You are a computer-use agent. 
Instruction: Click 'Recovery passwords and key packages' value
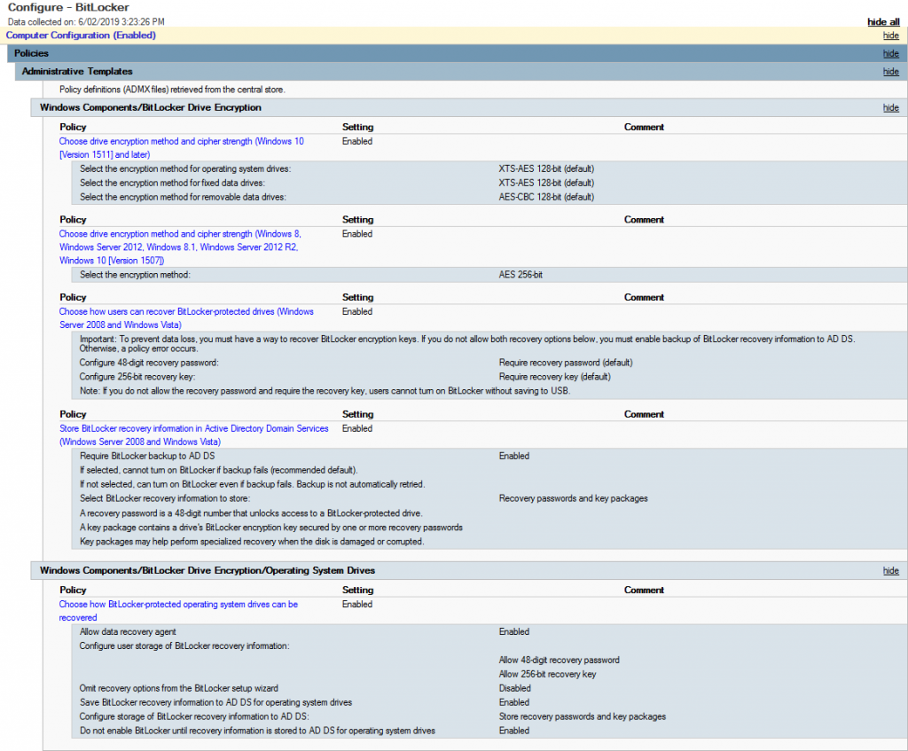574,498
